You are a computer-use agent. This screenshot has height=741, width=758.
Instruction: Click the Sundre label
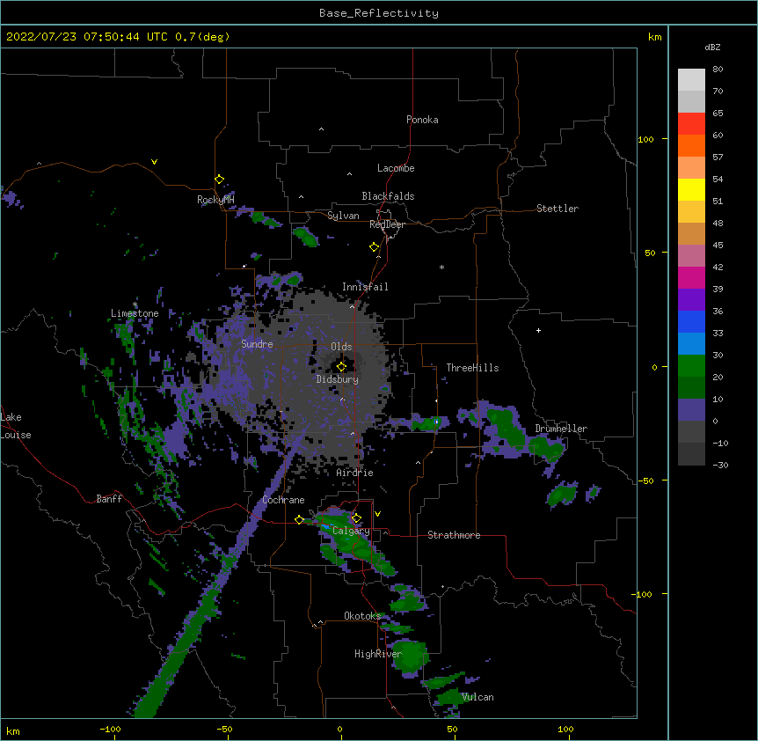click(x=257, y=344)
